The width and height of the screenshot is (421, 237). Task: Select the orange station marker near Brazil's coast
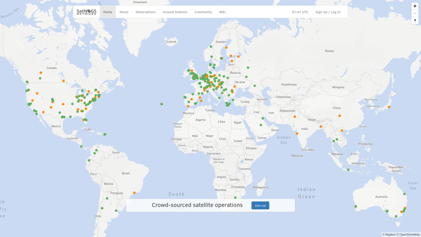point(134,192)
